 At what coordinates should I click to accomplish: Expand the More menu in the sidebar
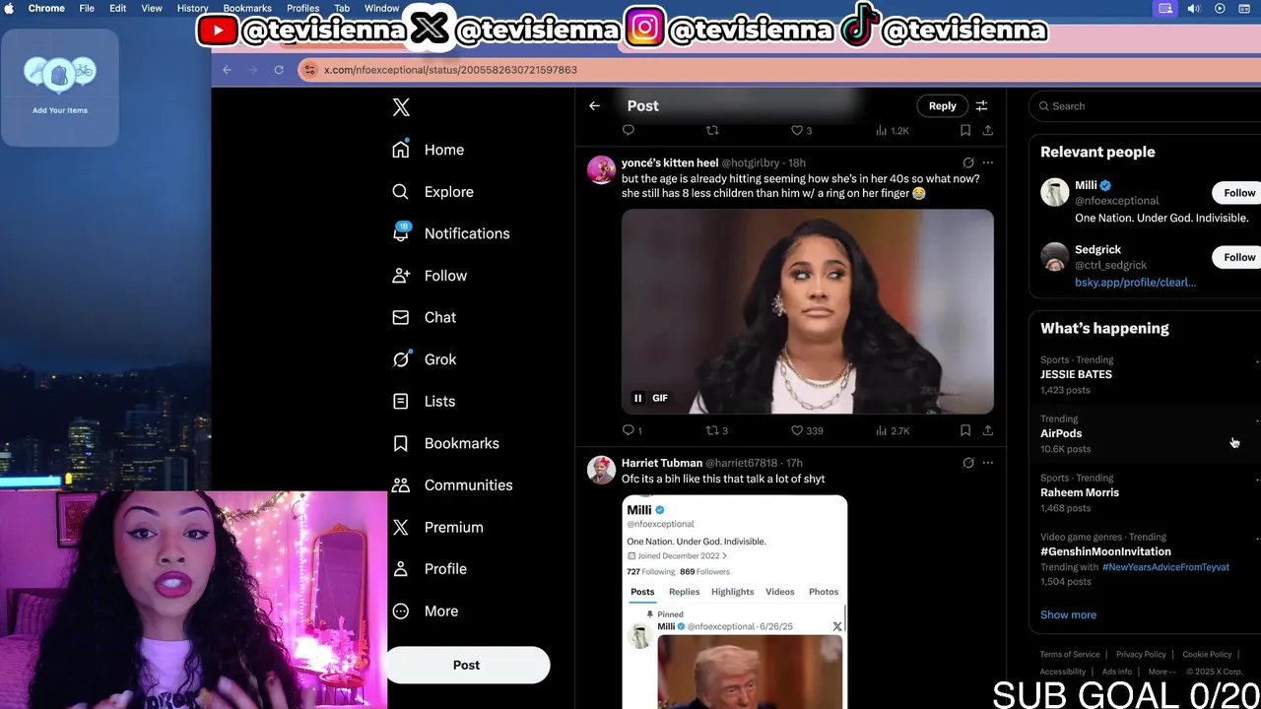425,611
